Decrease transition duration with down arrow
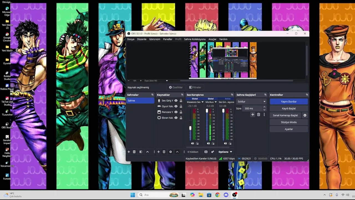Viewport: 355px width, 200px height. point(264,110)
